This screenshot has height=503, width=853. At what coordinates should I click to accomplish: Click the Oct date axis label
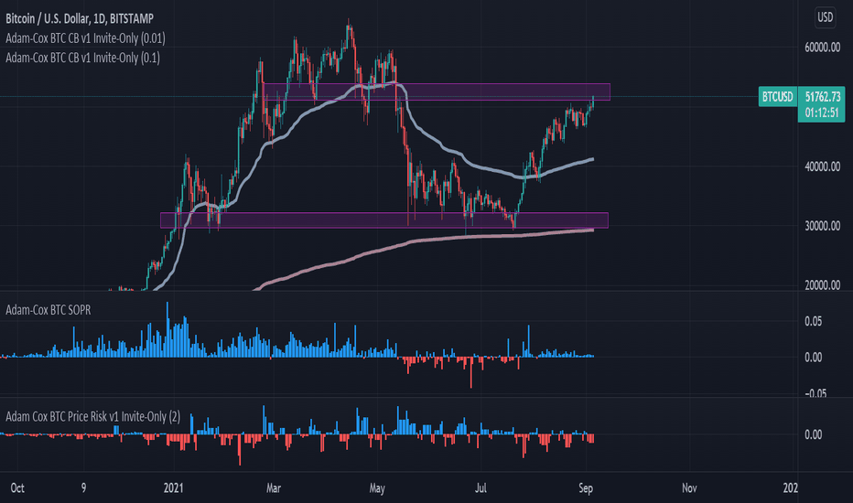click(17, 487)
